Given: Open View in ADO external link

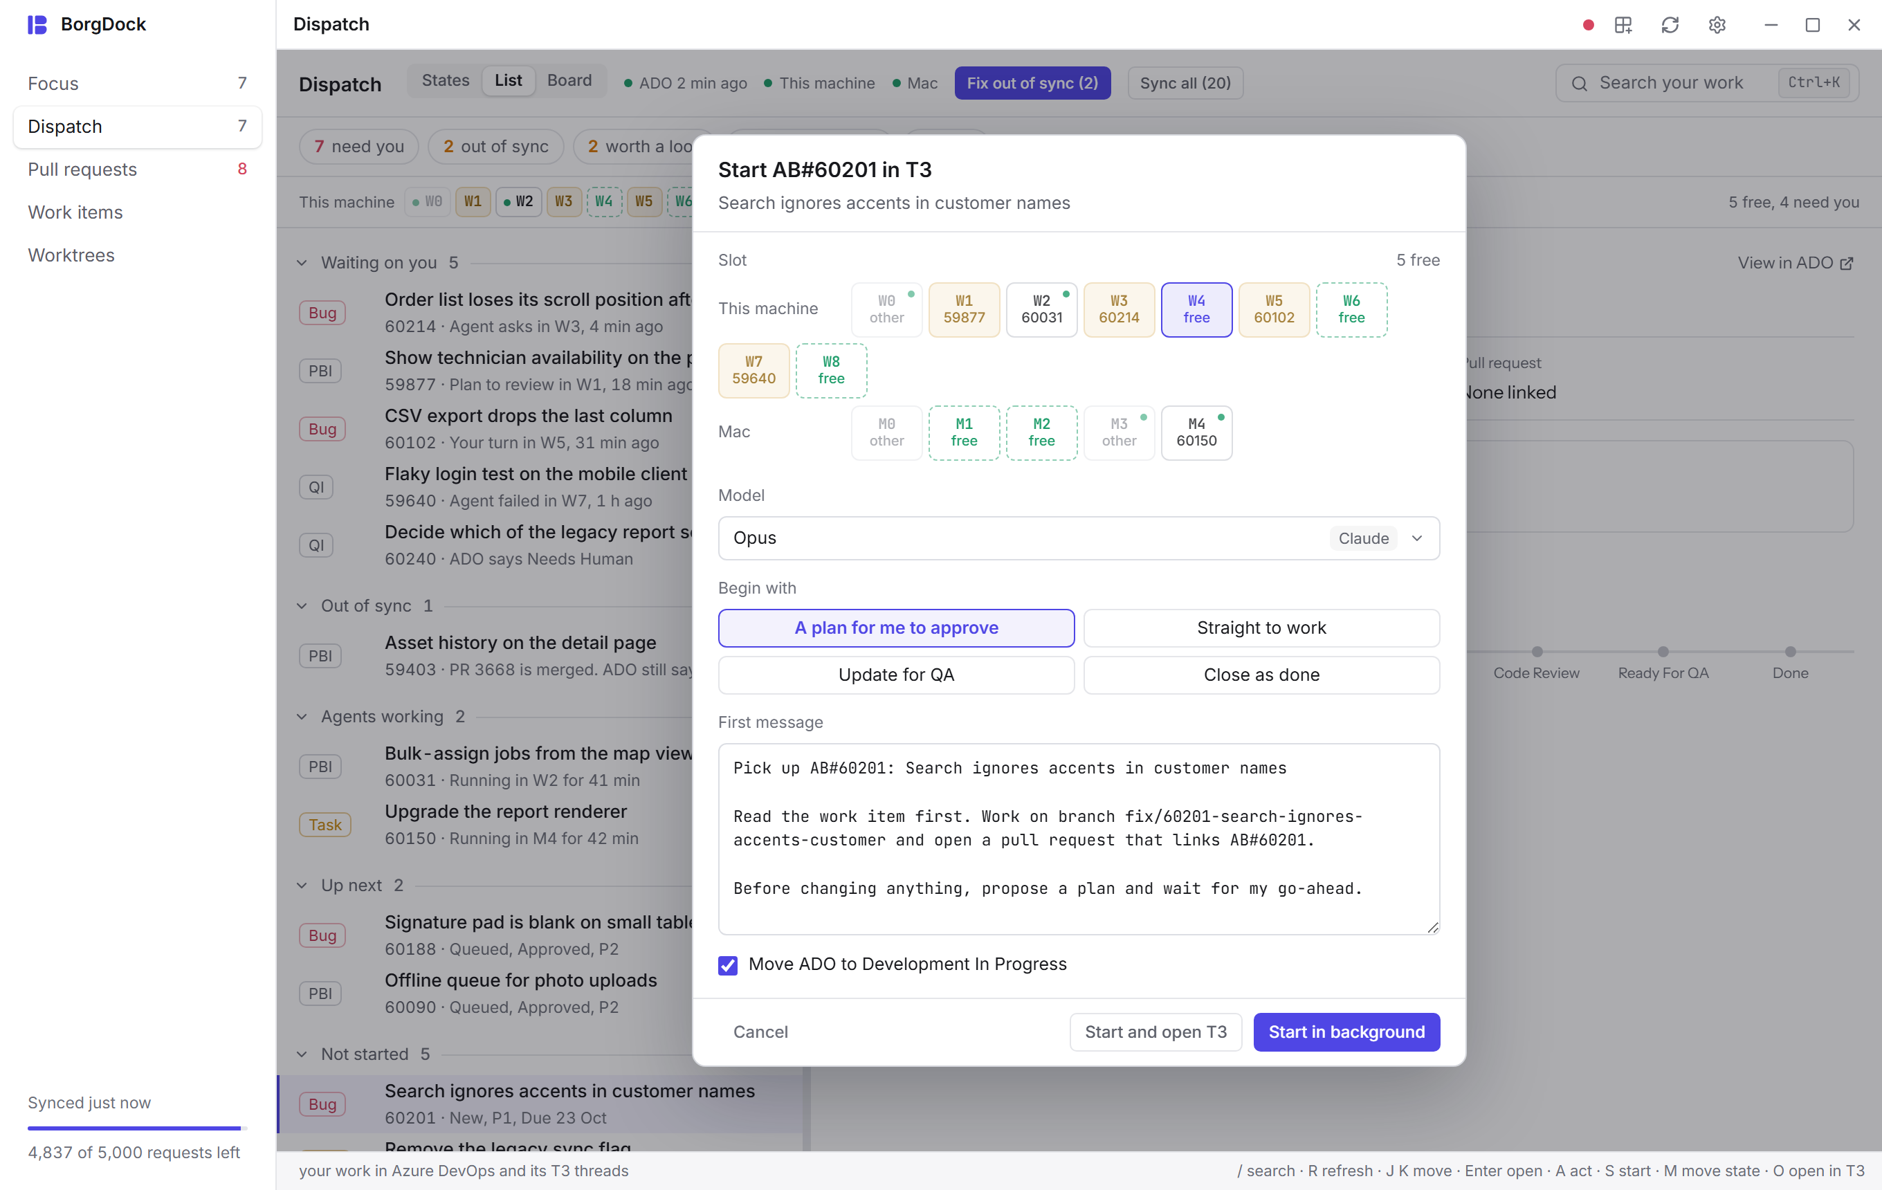Looking at the screenshot, I should (x=1796, y=264).
